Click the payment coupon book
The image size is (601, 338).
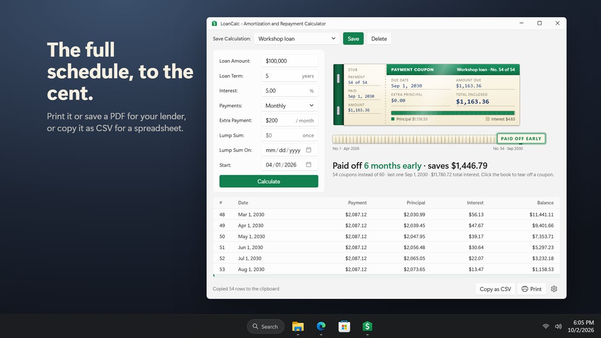(426, 95)
